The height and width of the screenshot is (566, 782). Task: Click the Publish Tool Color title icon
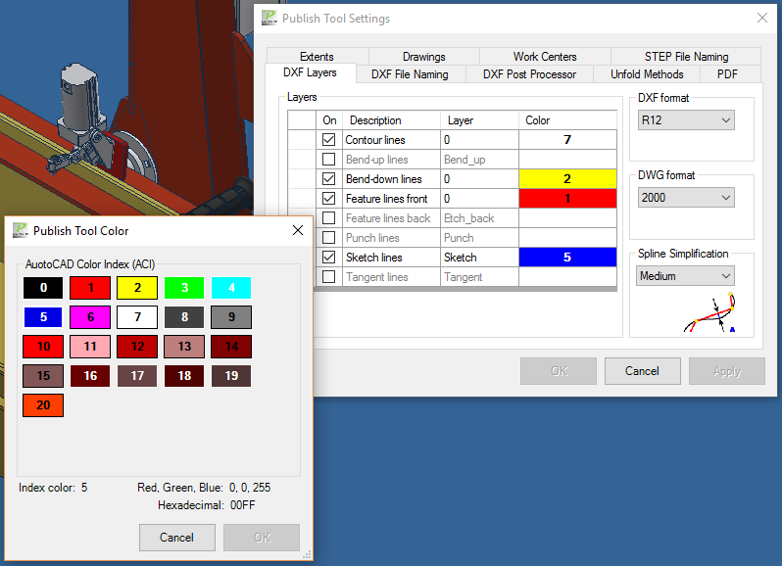coord(21,230)
